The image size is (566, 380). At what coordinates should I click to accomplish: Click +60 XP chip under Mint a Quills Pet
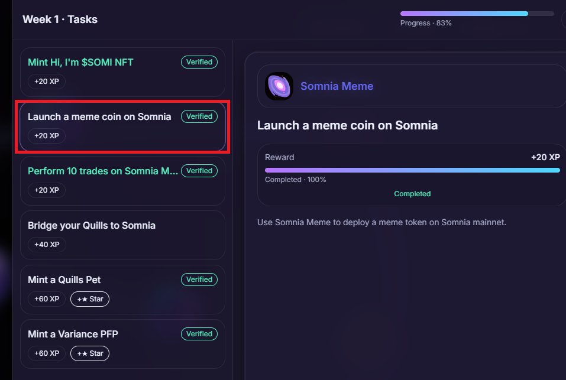(47, 299)
